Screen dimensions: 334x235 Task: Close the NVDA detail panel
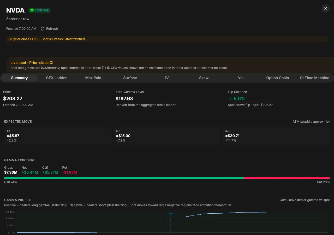(x=325, y=8)
